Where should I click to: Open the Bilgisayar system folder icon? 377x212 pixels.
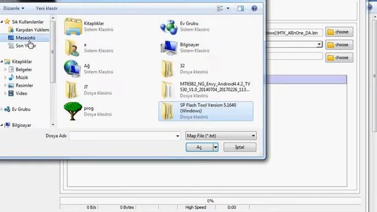click(x=169, y=48)
